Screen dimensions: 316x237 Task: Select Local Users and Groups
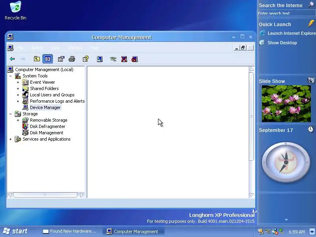coord(52,95)
